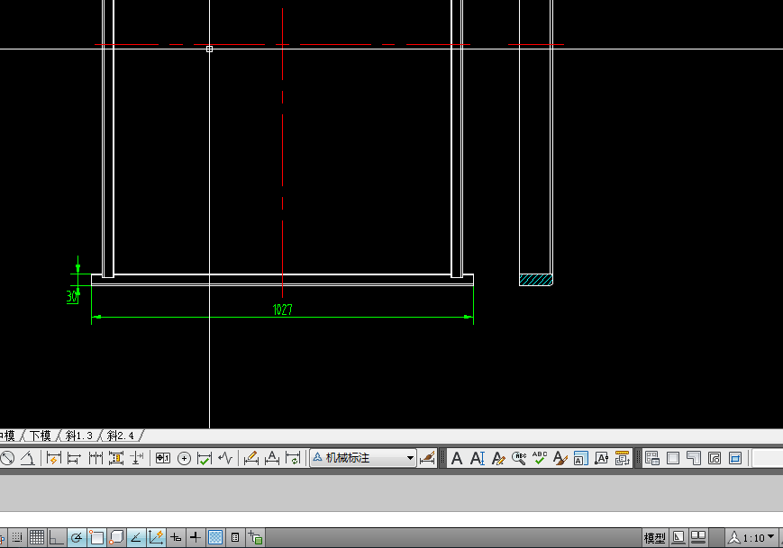Screen dimensions: 783x548
Task: Click the 模型 model space button
Action: tap(655, 538)
